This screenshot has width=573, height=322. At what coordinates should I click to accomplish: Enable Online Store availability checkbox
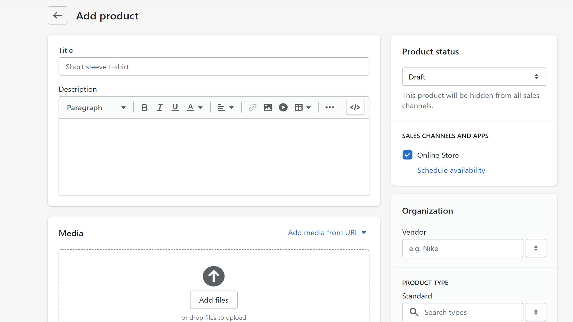(407, 155)
